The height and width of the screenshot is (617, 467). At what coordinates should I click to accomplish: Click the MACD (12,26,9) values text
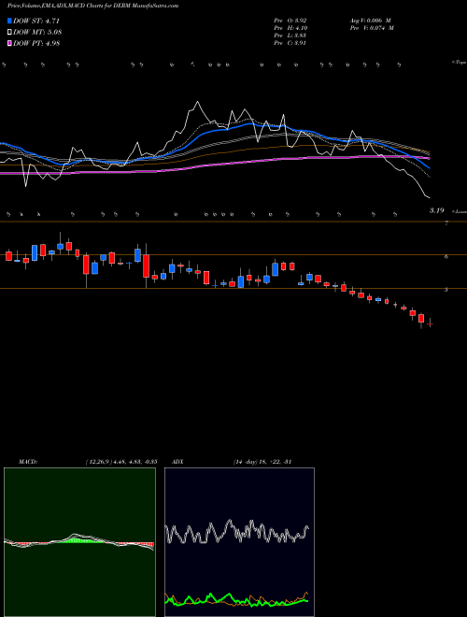(x=121, y=462)
